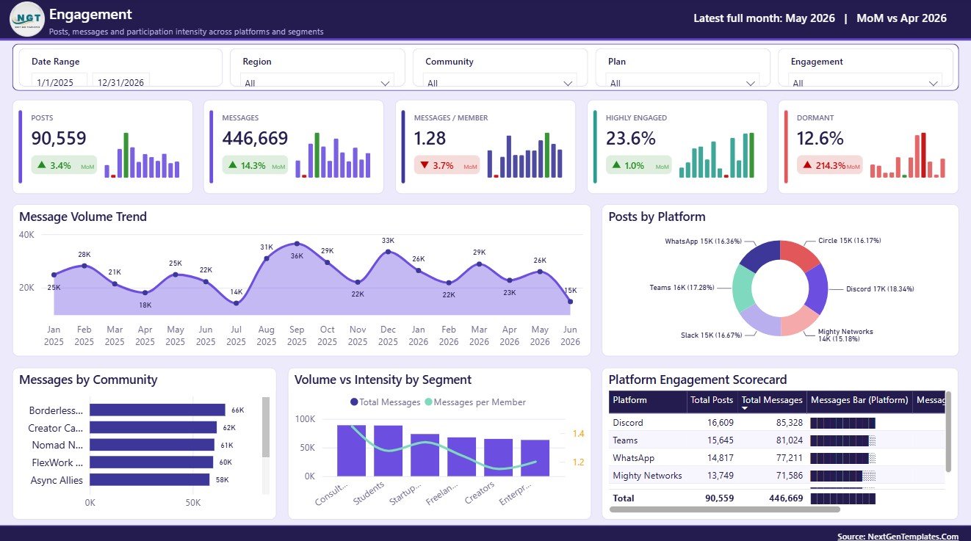The image size is (971, 541).
Task: Click the Jul 2025 14K data point
Action: pyautogui.click(x=236, y=302)
